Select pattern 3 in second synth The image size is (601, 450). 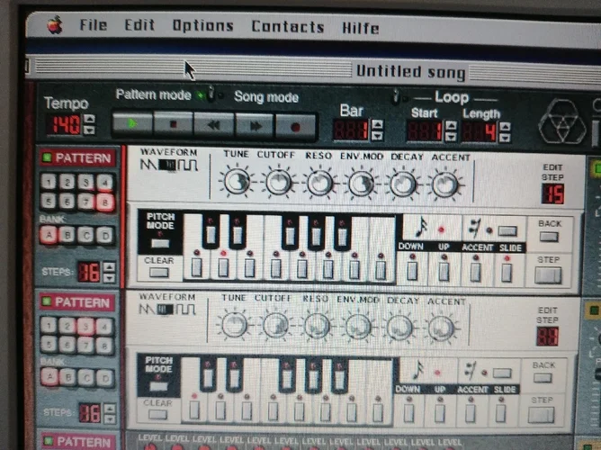click(85, 327)
